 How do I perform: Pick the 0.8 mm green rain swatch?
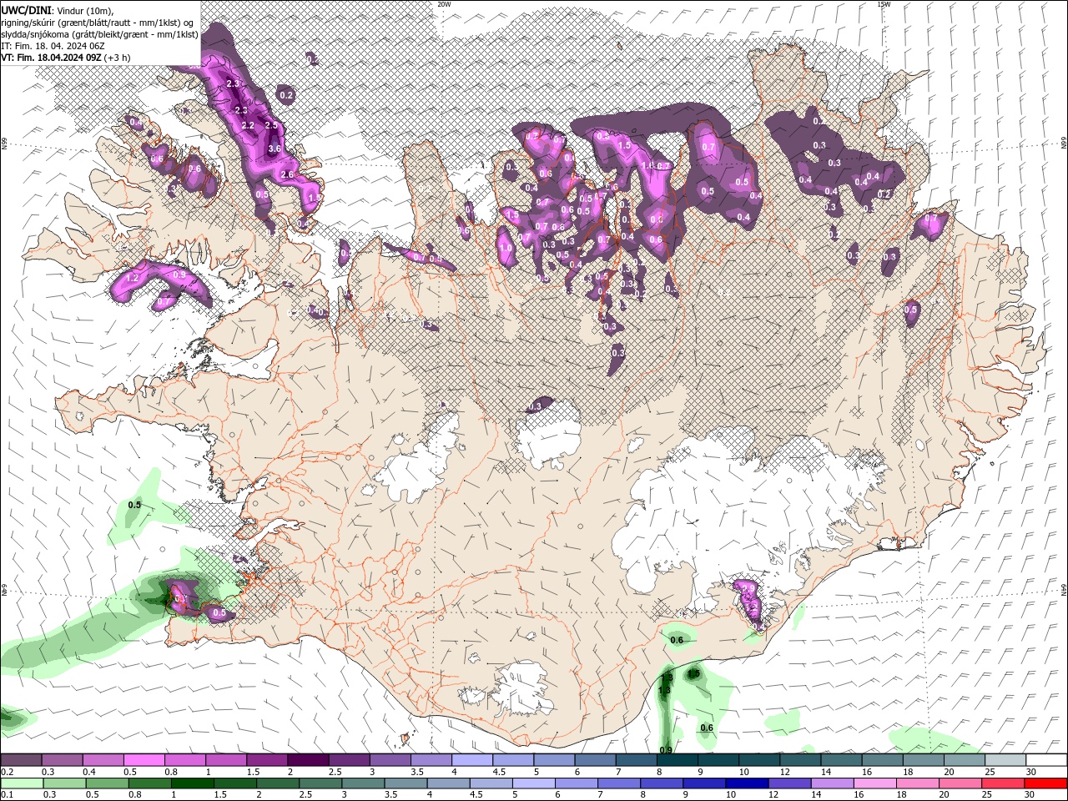(149, 783)
